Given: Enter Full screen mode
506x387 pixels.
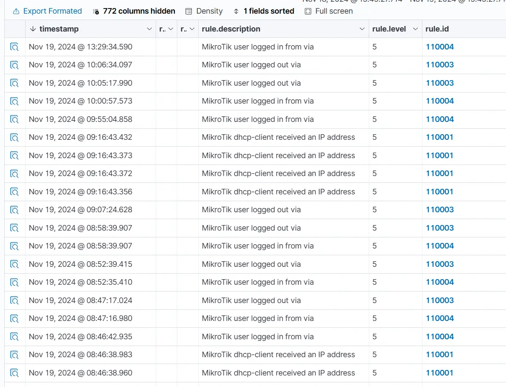Looking at the screenshot, I should coord(329,11).
